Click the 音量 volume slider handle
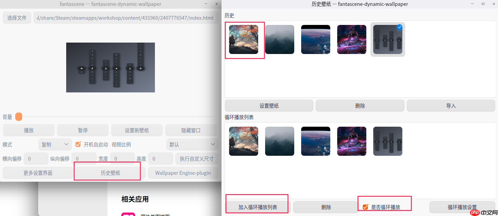The height and width of the screenshot is (216, 498). (19, 117)
